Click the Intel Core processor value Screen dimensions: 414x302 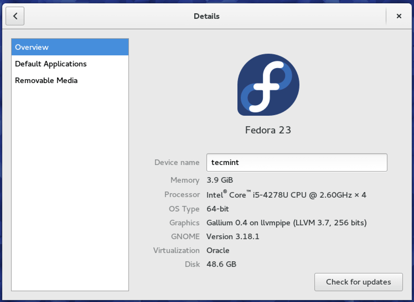tap(286, 195)
